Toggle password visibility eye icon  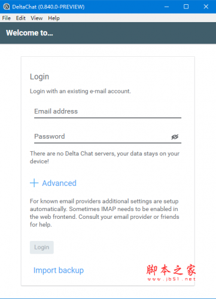[x=175, y=137]
